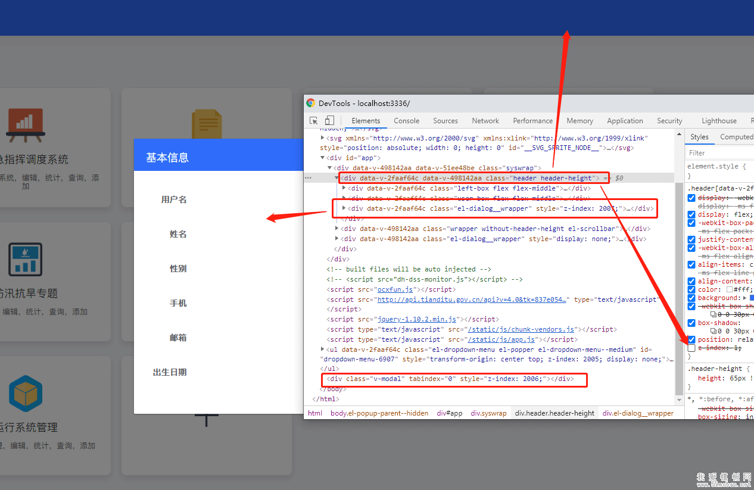Open the Sources tab
Screen dimensions: 754x490
pos(445,121)
